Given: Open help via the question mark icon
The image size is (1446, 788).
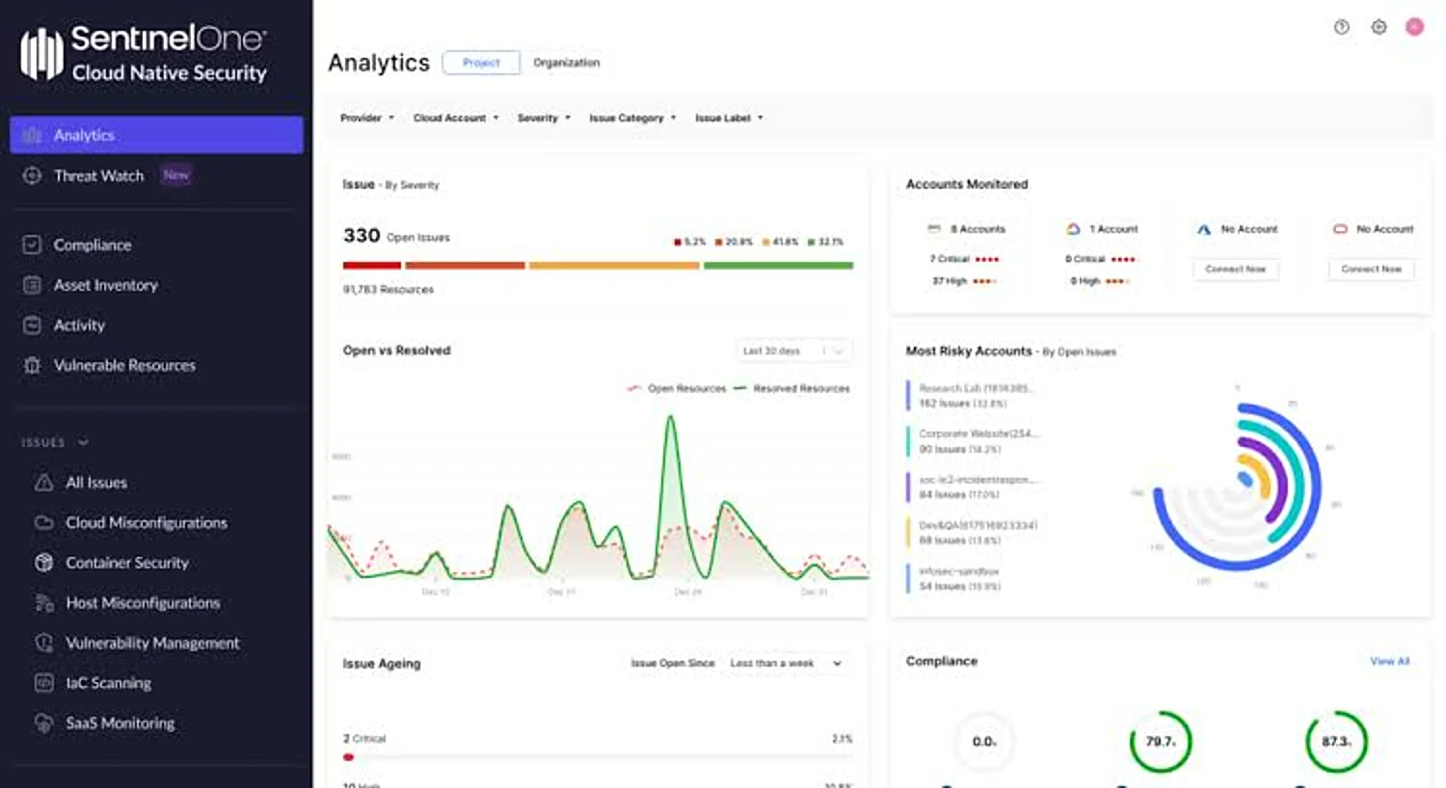Looking at the screenshot, I should [1342, 27].
